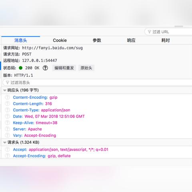Open the 消息头 headers tab
This screenshot has width=192, height=192.
[21, 40]
